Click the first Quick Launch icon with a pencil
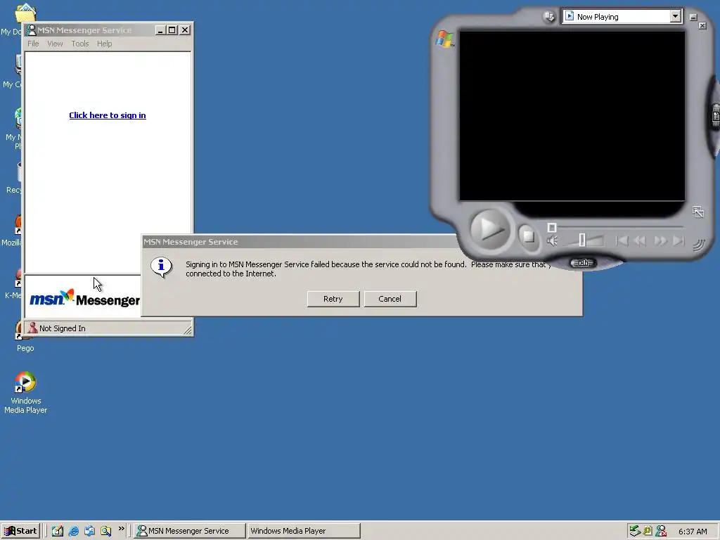This screenshot has height=540, width=720. (58, 531)
